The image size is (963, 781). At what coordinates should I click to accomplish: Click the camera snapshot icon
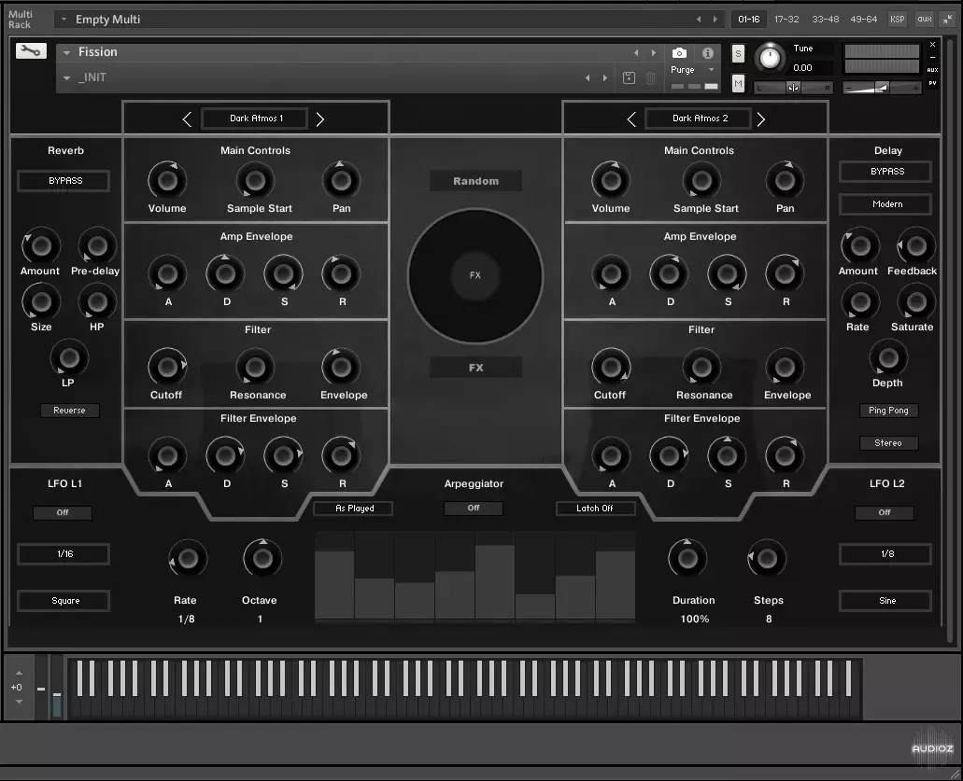click(680, 53)
